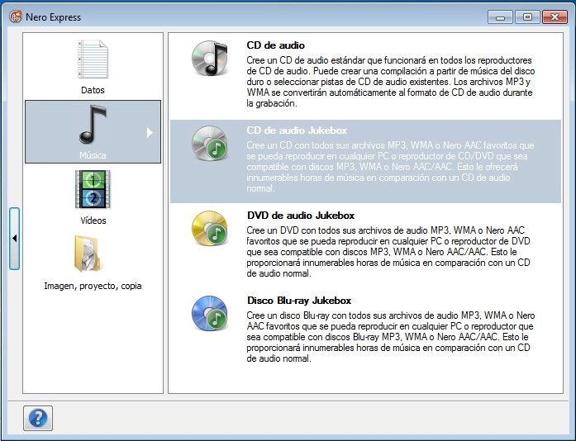Click the CD de audio Jukebox disc icon

(x=210, y=143)
